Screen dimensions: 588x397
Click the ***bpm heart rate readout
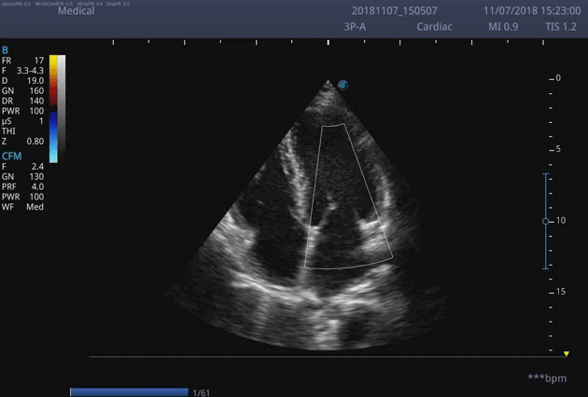tap(547, 378)
